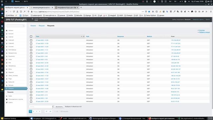
Task: Open the Типы Python bookmarks folder
Action: pos(150,16)
